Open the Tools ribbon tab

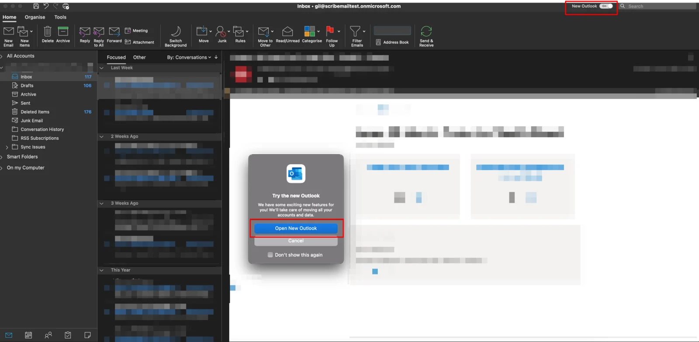tap(60, 17)
